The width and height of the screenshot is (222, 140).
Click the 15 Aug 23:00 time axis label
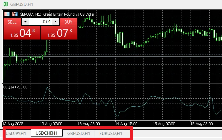pos(202,123)
